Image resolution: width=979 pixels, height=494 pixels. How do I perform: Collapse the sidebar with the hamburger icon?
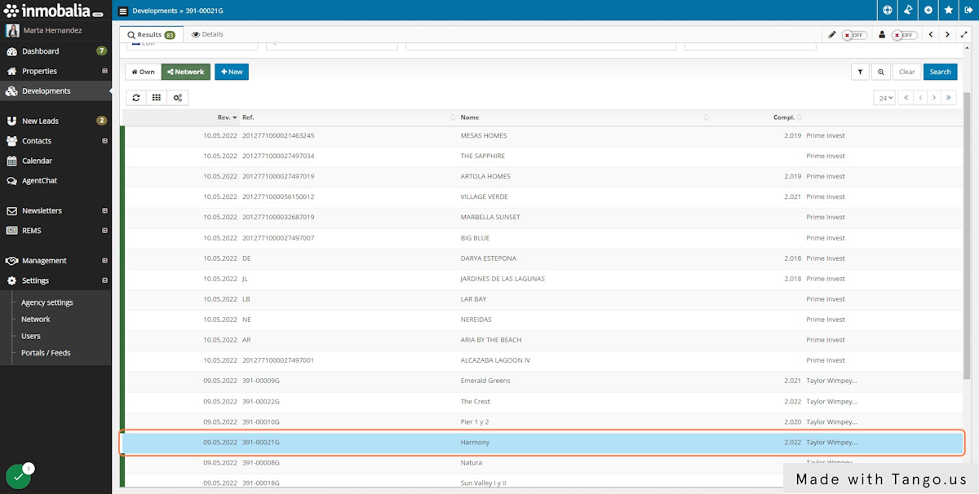[122, 11]
